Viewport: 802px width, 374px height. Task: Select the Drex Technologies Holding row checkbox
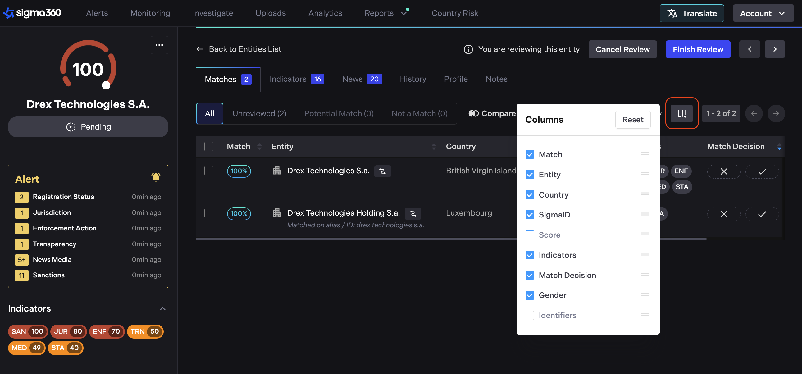pyautogui.click(x=209, y=213)
